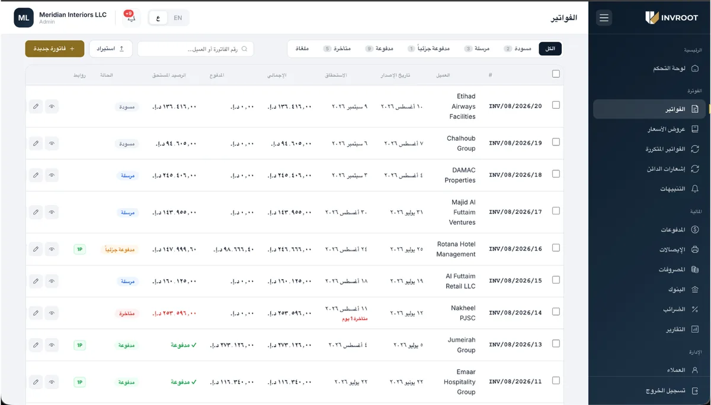Open التقارير reports in sidebar
The image size is (711, 405).
click(650, 329)
